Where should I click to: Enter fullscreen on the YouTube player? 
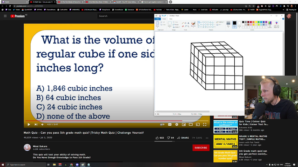coord(205,124)
